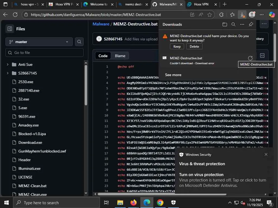Screen dimensions: 278x208
Task: Switch to the Welcome to tab
Action: coord(99,4)
